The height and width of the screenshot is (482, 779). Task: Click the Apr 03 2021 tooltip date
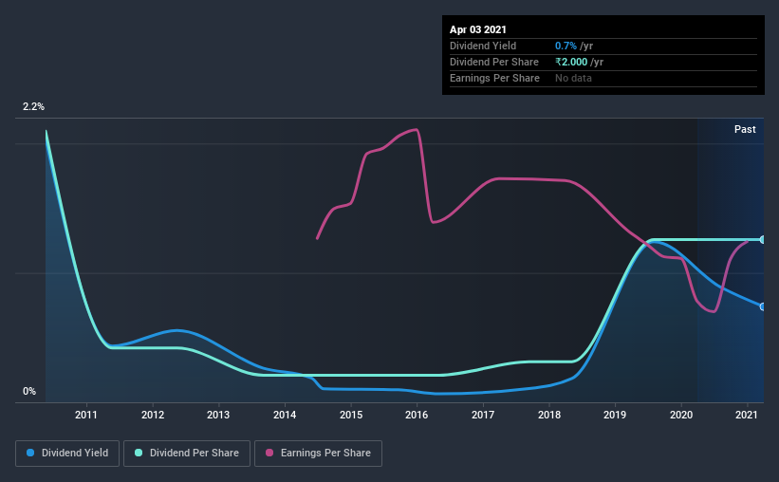[x=478, y=29]
